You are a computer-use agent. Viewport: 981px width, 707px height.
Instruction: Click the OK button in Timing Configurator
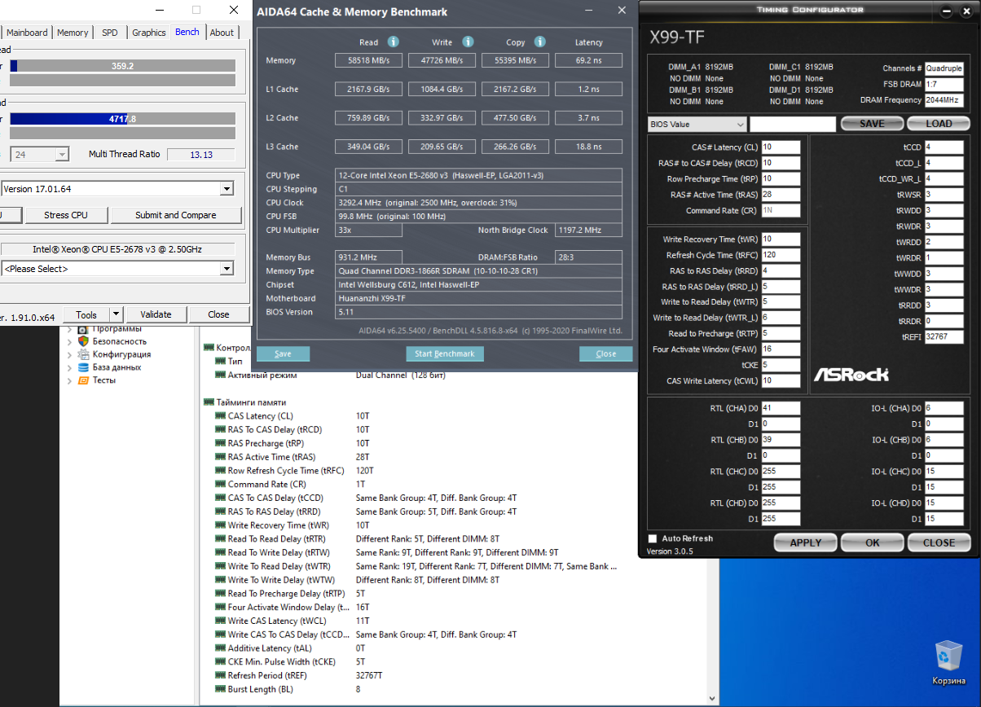(x=872, y=542)
